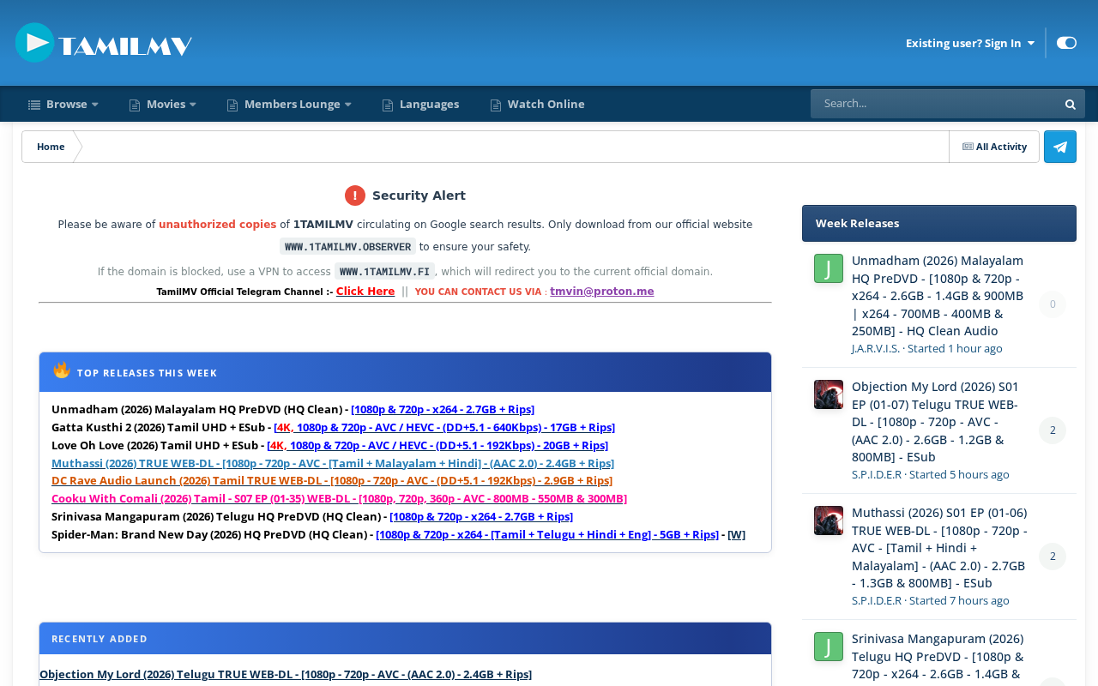
Task: Click the search magnifier icon
Action: [x=1071, y=105]
